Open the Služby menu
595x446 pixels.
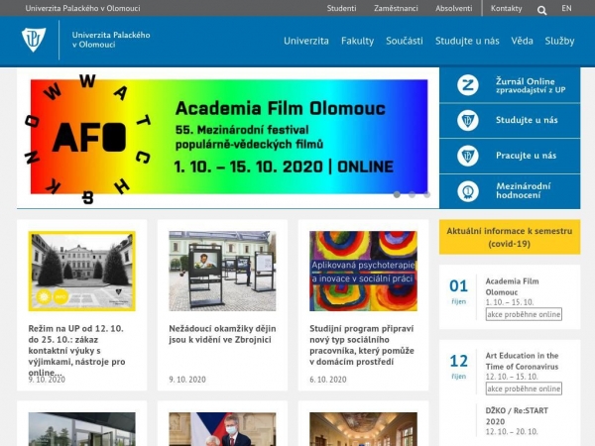coord(559,41)
